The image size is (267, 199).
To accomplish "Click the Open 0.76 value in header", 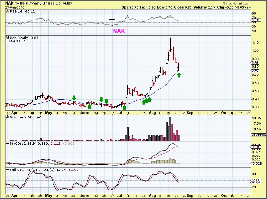I will click(130, 8).
